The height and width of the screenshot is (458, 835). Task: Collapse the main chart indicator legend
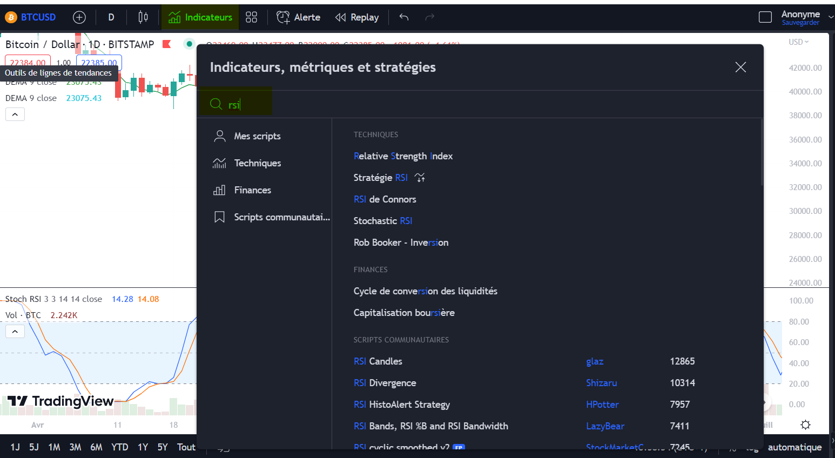click(x=15, y=114)
